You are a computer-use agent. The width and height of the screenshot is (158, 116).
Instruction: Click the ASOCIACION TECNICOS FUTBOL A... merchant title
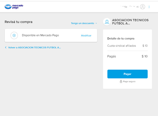[x=130, y=22]
